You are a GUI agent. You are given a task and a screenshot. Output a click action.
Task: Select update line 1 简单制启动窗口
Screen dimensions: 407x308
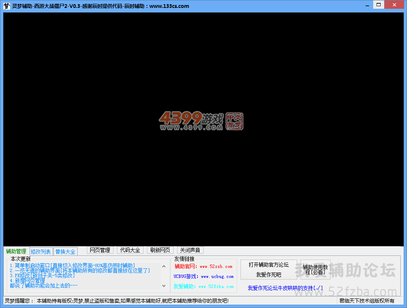72,265
